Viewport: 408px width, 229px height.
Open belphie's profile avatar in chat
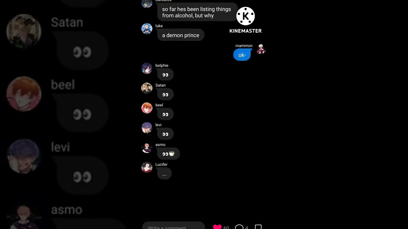pyautogui.click(x=147, y=68)
